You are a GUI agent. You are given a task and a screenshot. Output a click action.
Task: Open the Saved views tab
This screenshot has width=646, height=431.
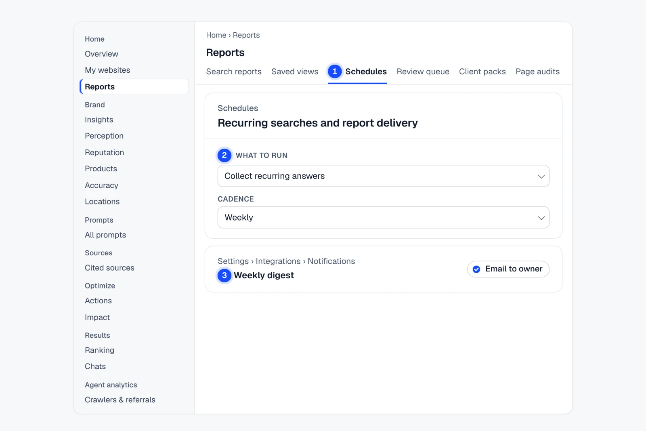pyautogui.click(x=295, y=71)
